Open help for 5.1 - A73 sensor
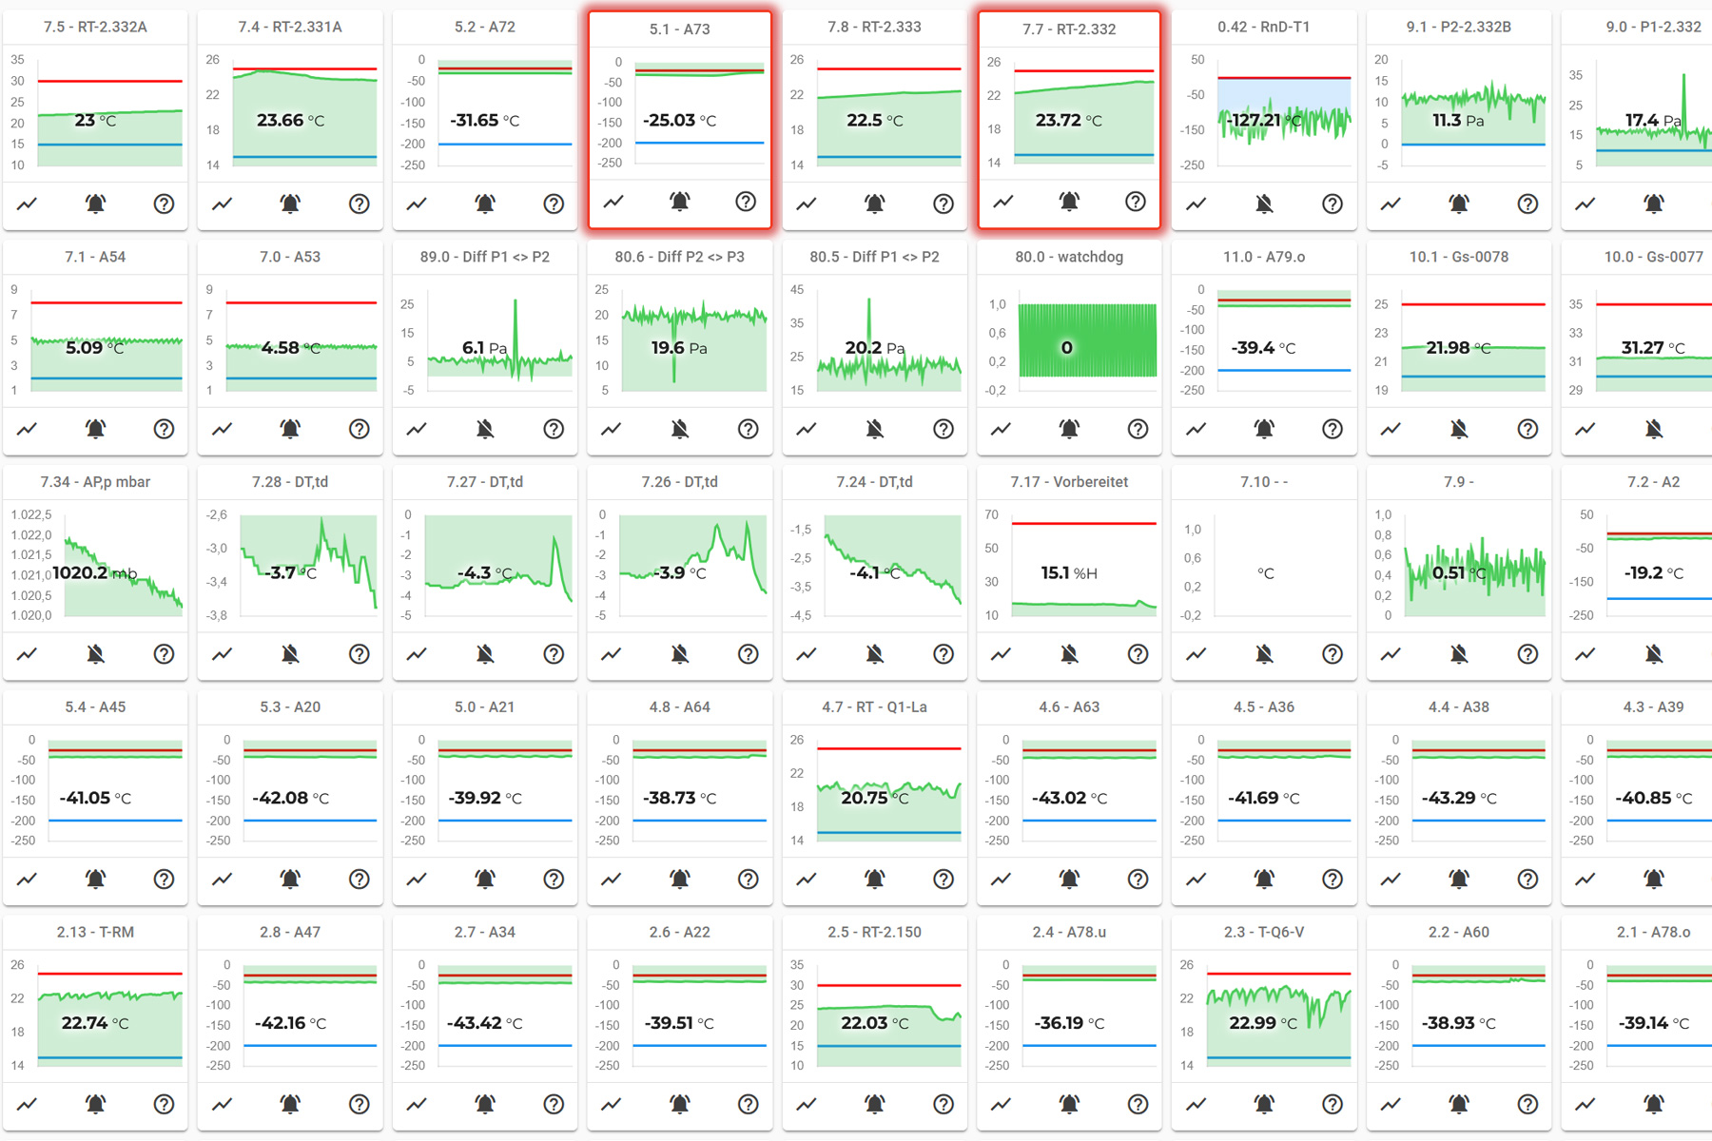Viewport: 1712px width, 1141px height. [x=746, y=202]
